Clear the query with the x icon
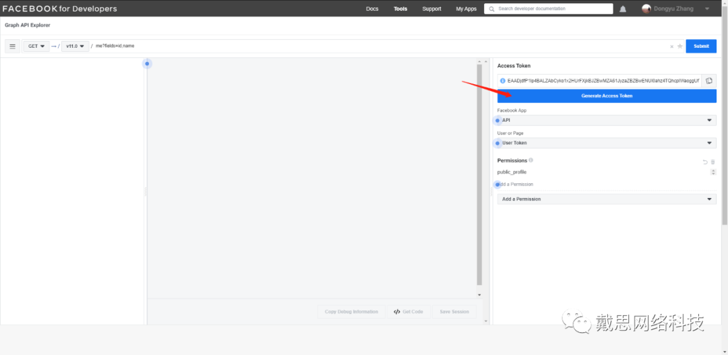 [671, 46]
